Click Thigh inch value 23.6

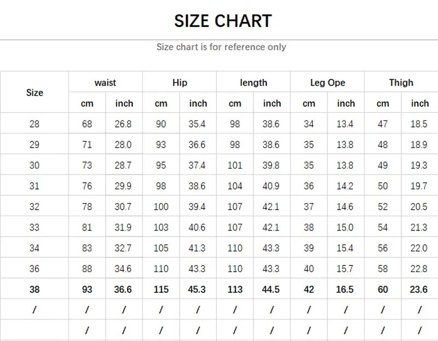419,290
